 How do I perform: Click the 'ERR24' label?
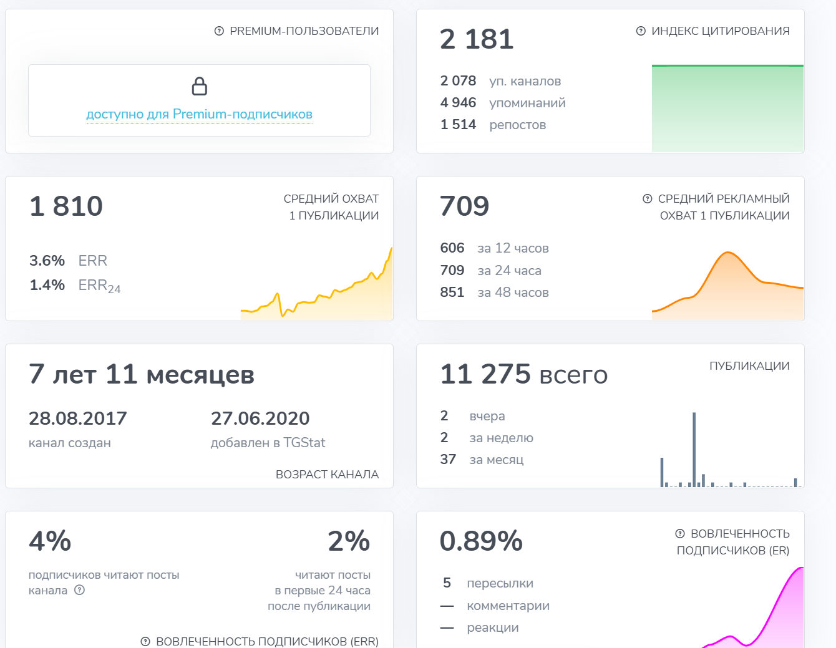click(100, 286)
